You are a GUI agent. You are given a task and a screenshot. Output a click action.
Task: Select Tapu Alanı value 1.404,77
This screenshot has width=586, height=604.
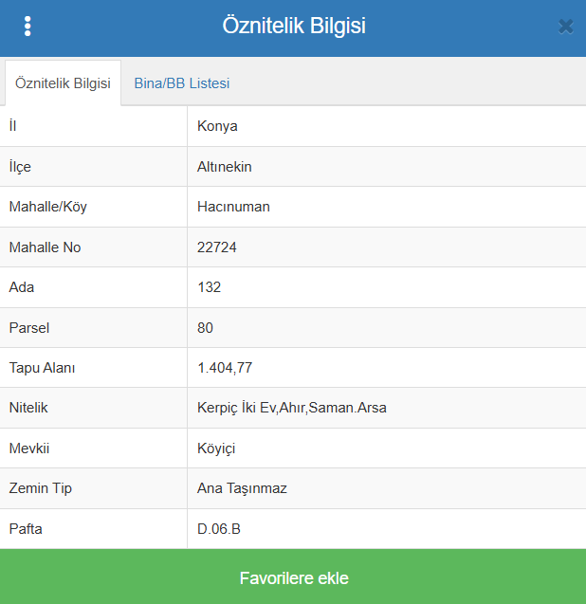(x=225, y=368)
